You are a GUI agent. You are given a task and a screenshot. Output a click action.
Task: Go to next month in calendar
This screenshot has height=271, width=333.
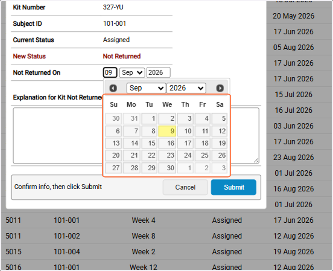(x=220, y=88)
